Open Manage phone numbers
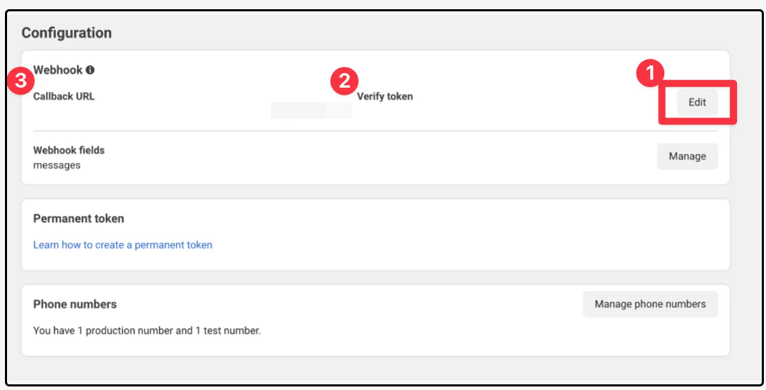The width and height of the screenshot is (766, 390). pyautogui.click(x=650, y=304)
